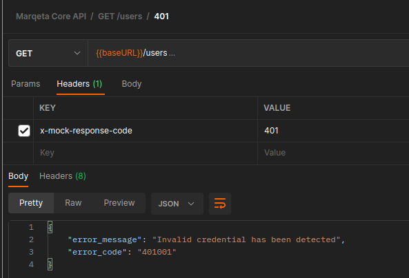Open the response Headers (8) tab
Viewport: 409px width, 278px height.
pos(63,176)
